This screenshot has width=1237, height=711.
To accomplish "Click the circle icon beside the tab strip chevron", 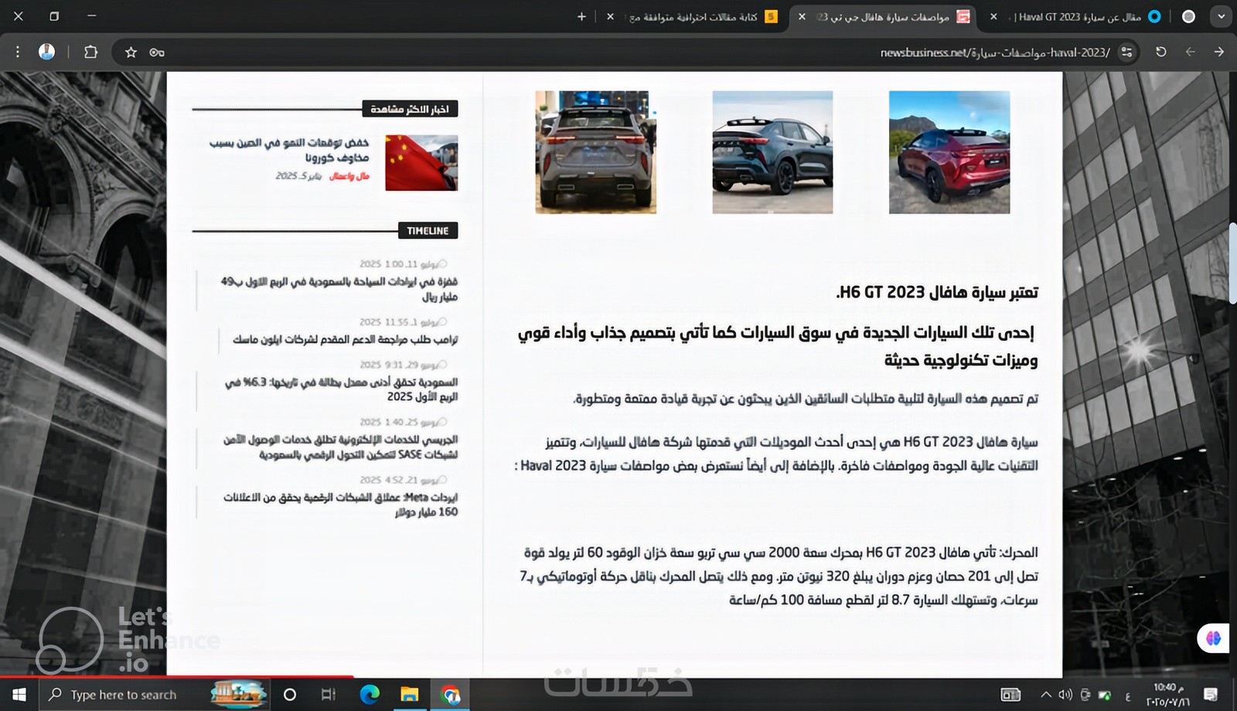I will (x=1188, y=16).
